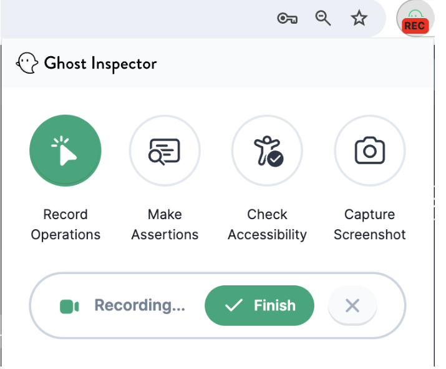
Task: Click the ghost logo in the popup header
Action: tap(27, 63)
